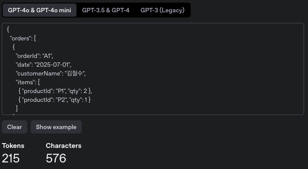
Task: Click the token count 215
Action: [11, 158]
